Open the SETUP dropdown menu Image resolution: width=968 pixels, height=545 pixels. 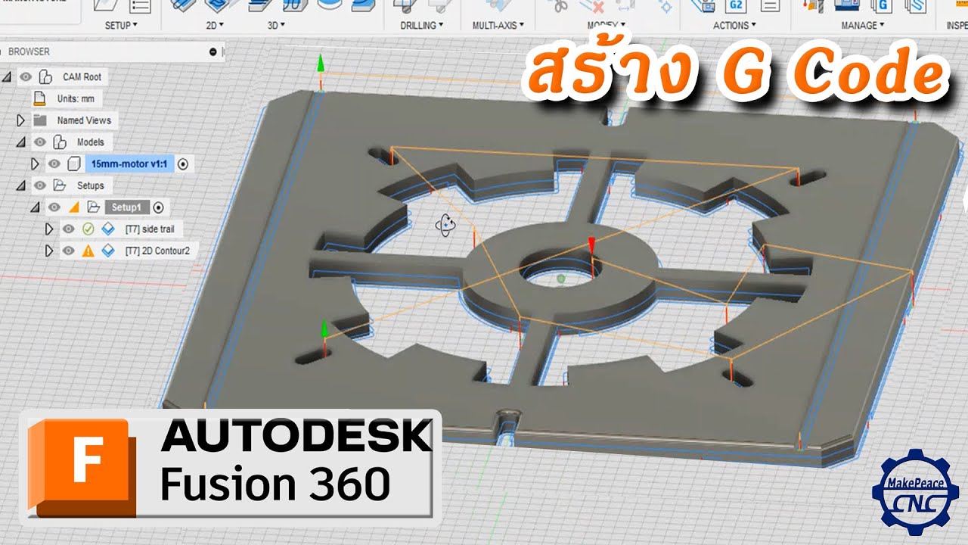click(121, 25)
